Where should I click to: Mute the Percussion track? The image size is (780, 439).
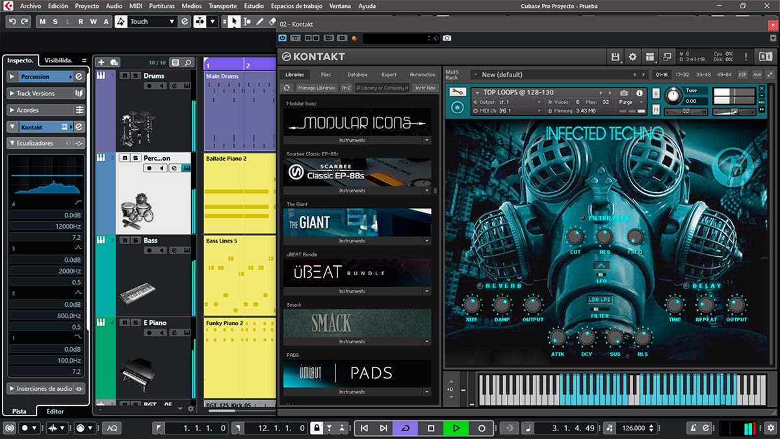[x=125, y=157]
